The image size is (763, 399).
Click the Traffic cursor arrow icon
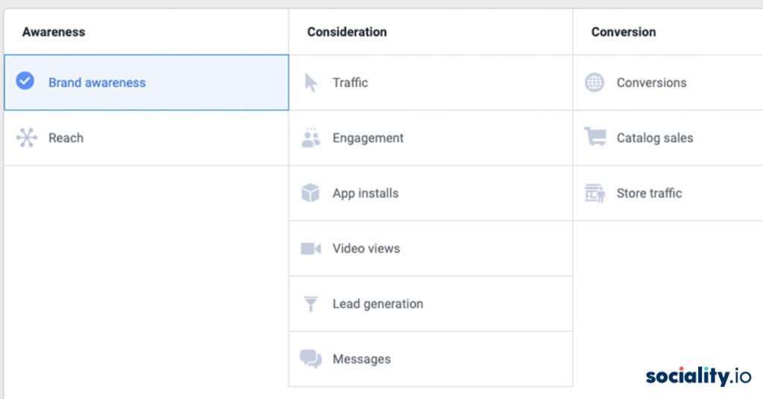(311, 83)
